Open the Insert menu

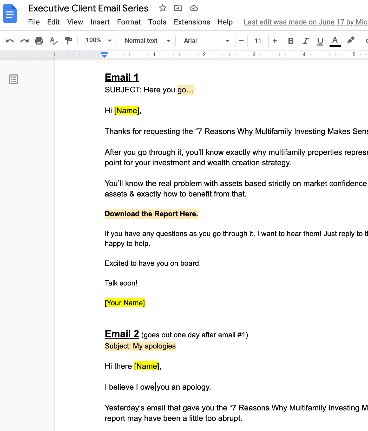click(100, 22)
